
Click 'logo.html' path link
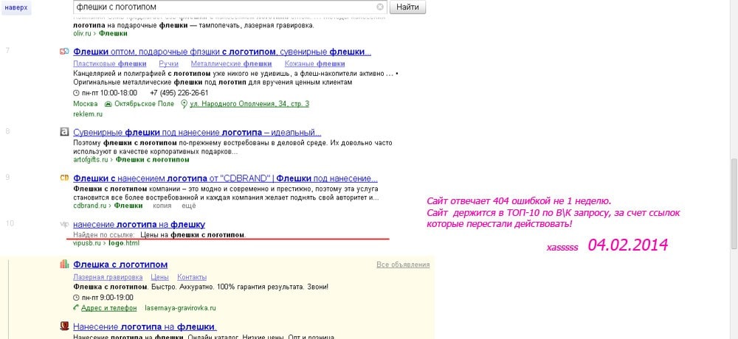[124, 243]
